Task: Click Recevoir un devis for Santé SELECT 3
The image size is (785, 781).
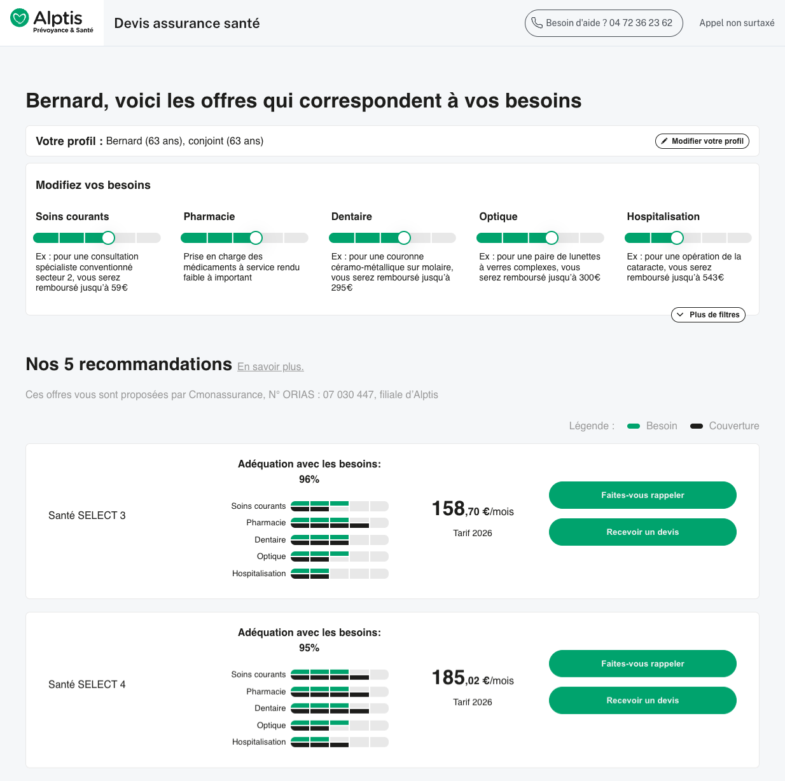Action: tap(643, 532)
